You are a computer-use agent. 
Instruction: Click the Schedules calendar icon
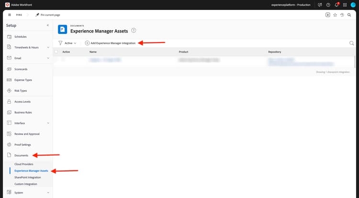(9, 37)
